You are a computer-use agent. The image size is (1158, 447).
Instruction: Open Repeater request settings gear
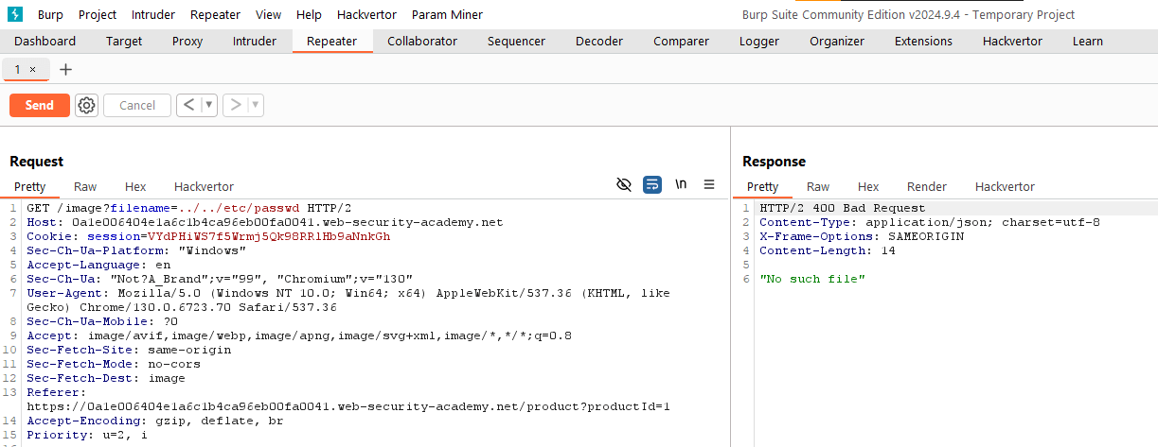point(87,105)
